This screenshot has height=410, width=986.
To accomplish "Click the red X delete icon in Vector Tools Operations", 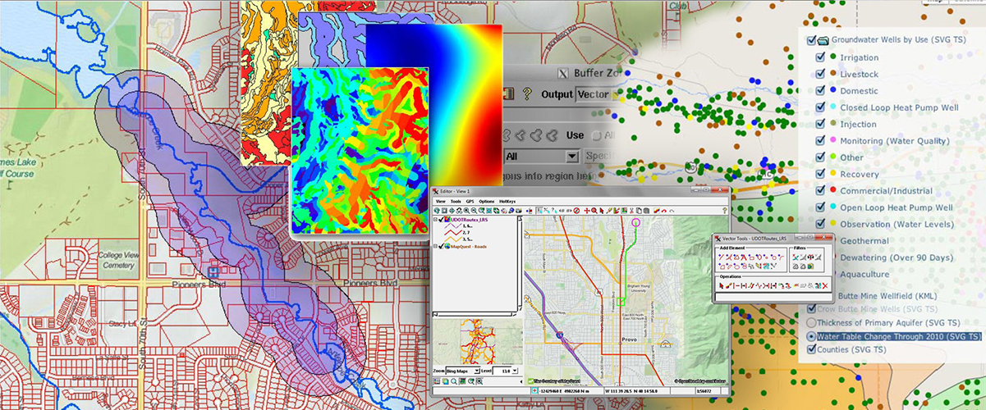I will 825,285.
